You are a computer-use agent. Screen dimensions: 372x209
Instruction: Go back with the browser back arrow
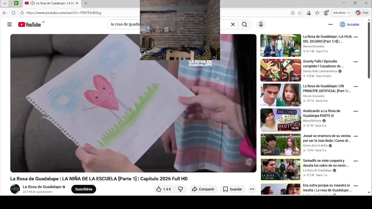coord(5,13)
